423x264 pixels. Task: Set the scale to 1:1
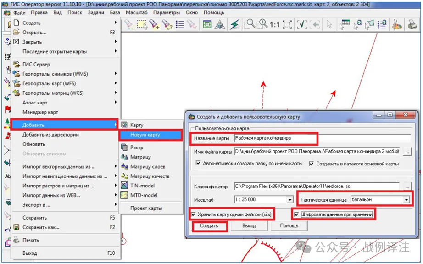tap(275, 25)
